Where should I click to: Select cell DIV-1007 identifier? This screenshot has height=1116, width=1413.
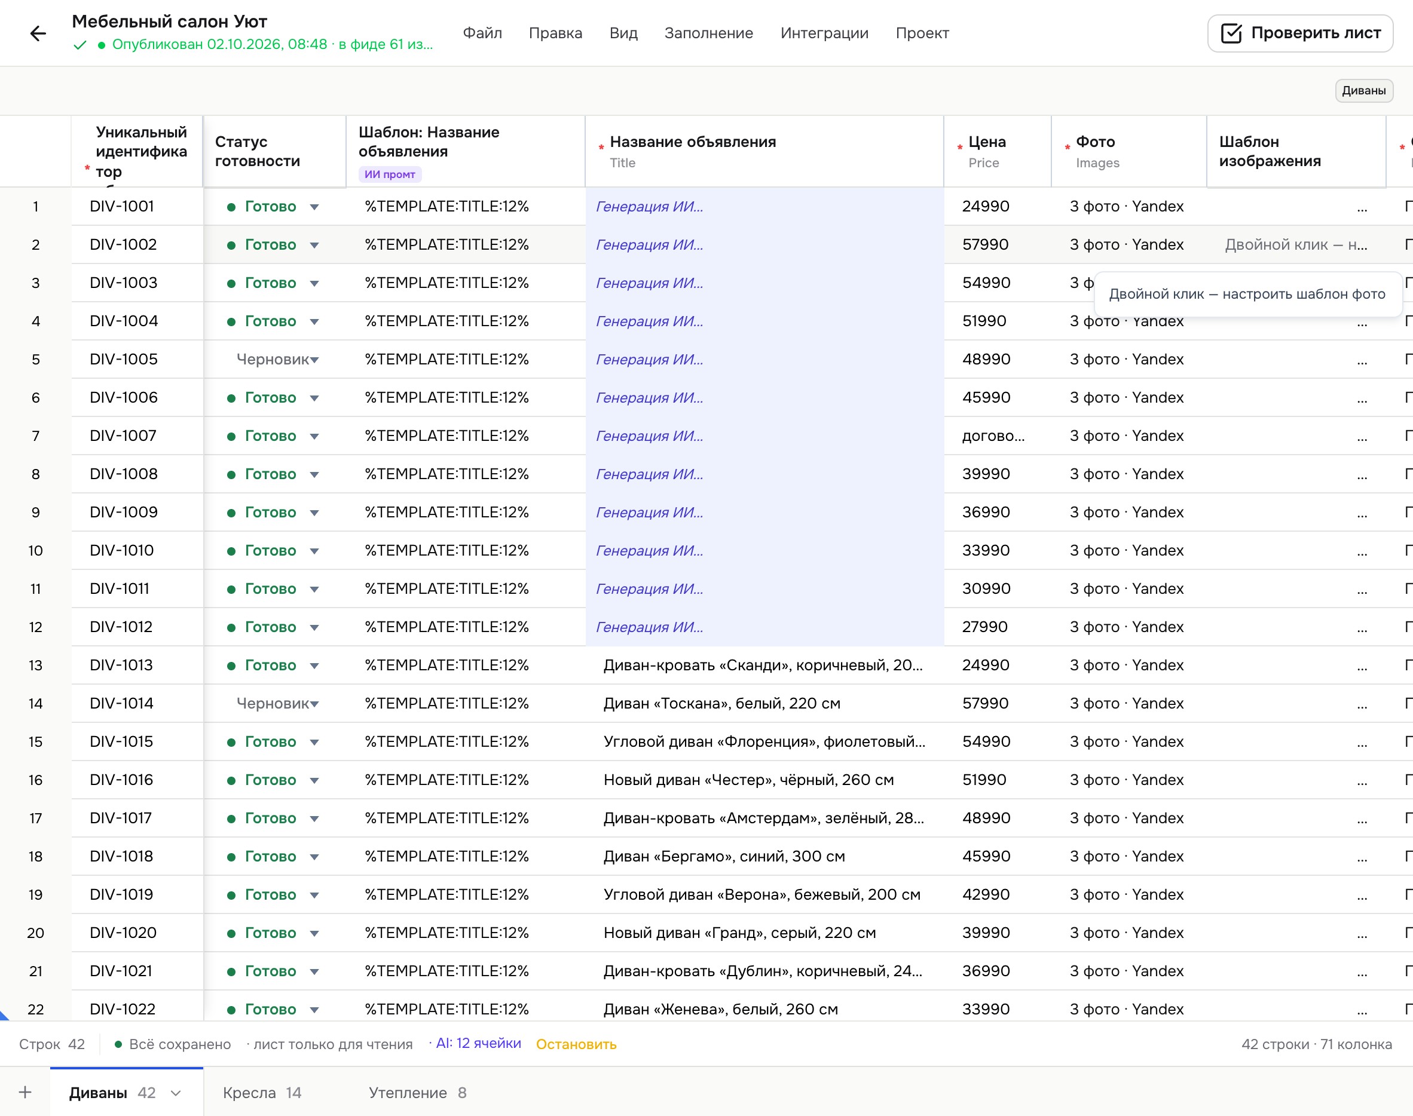coord(137,436)
